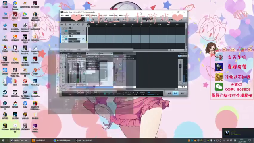Open Dota 2 desktop shortcut
254x143 pixels.
point(15,16)
